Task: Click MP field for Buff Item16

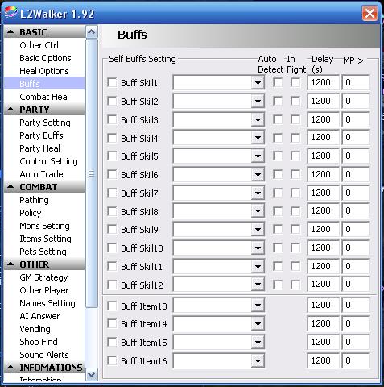Action: (x=355, y=360)
